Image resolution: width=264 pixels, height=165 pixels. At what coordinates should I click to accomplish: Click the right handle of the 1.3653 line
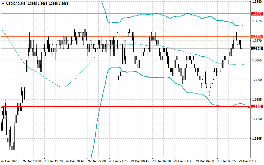(249, 107)
